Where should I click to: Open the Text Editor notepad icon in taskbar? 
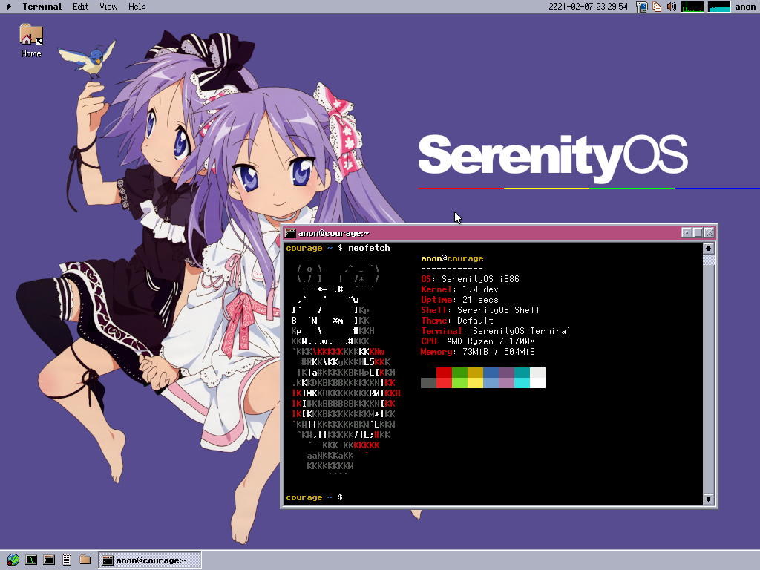pos(67,560)
